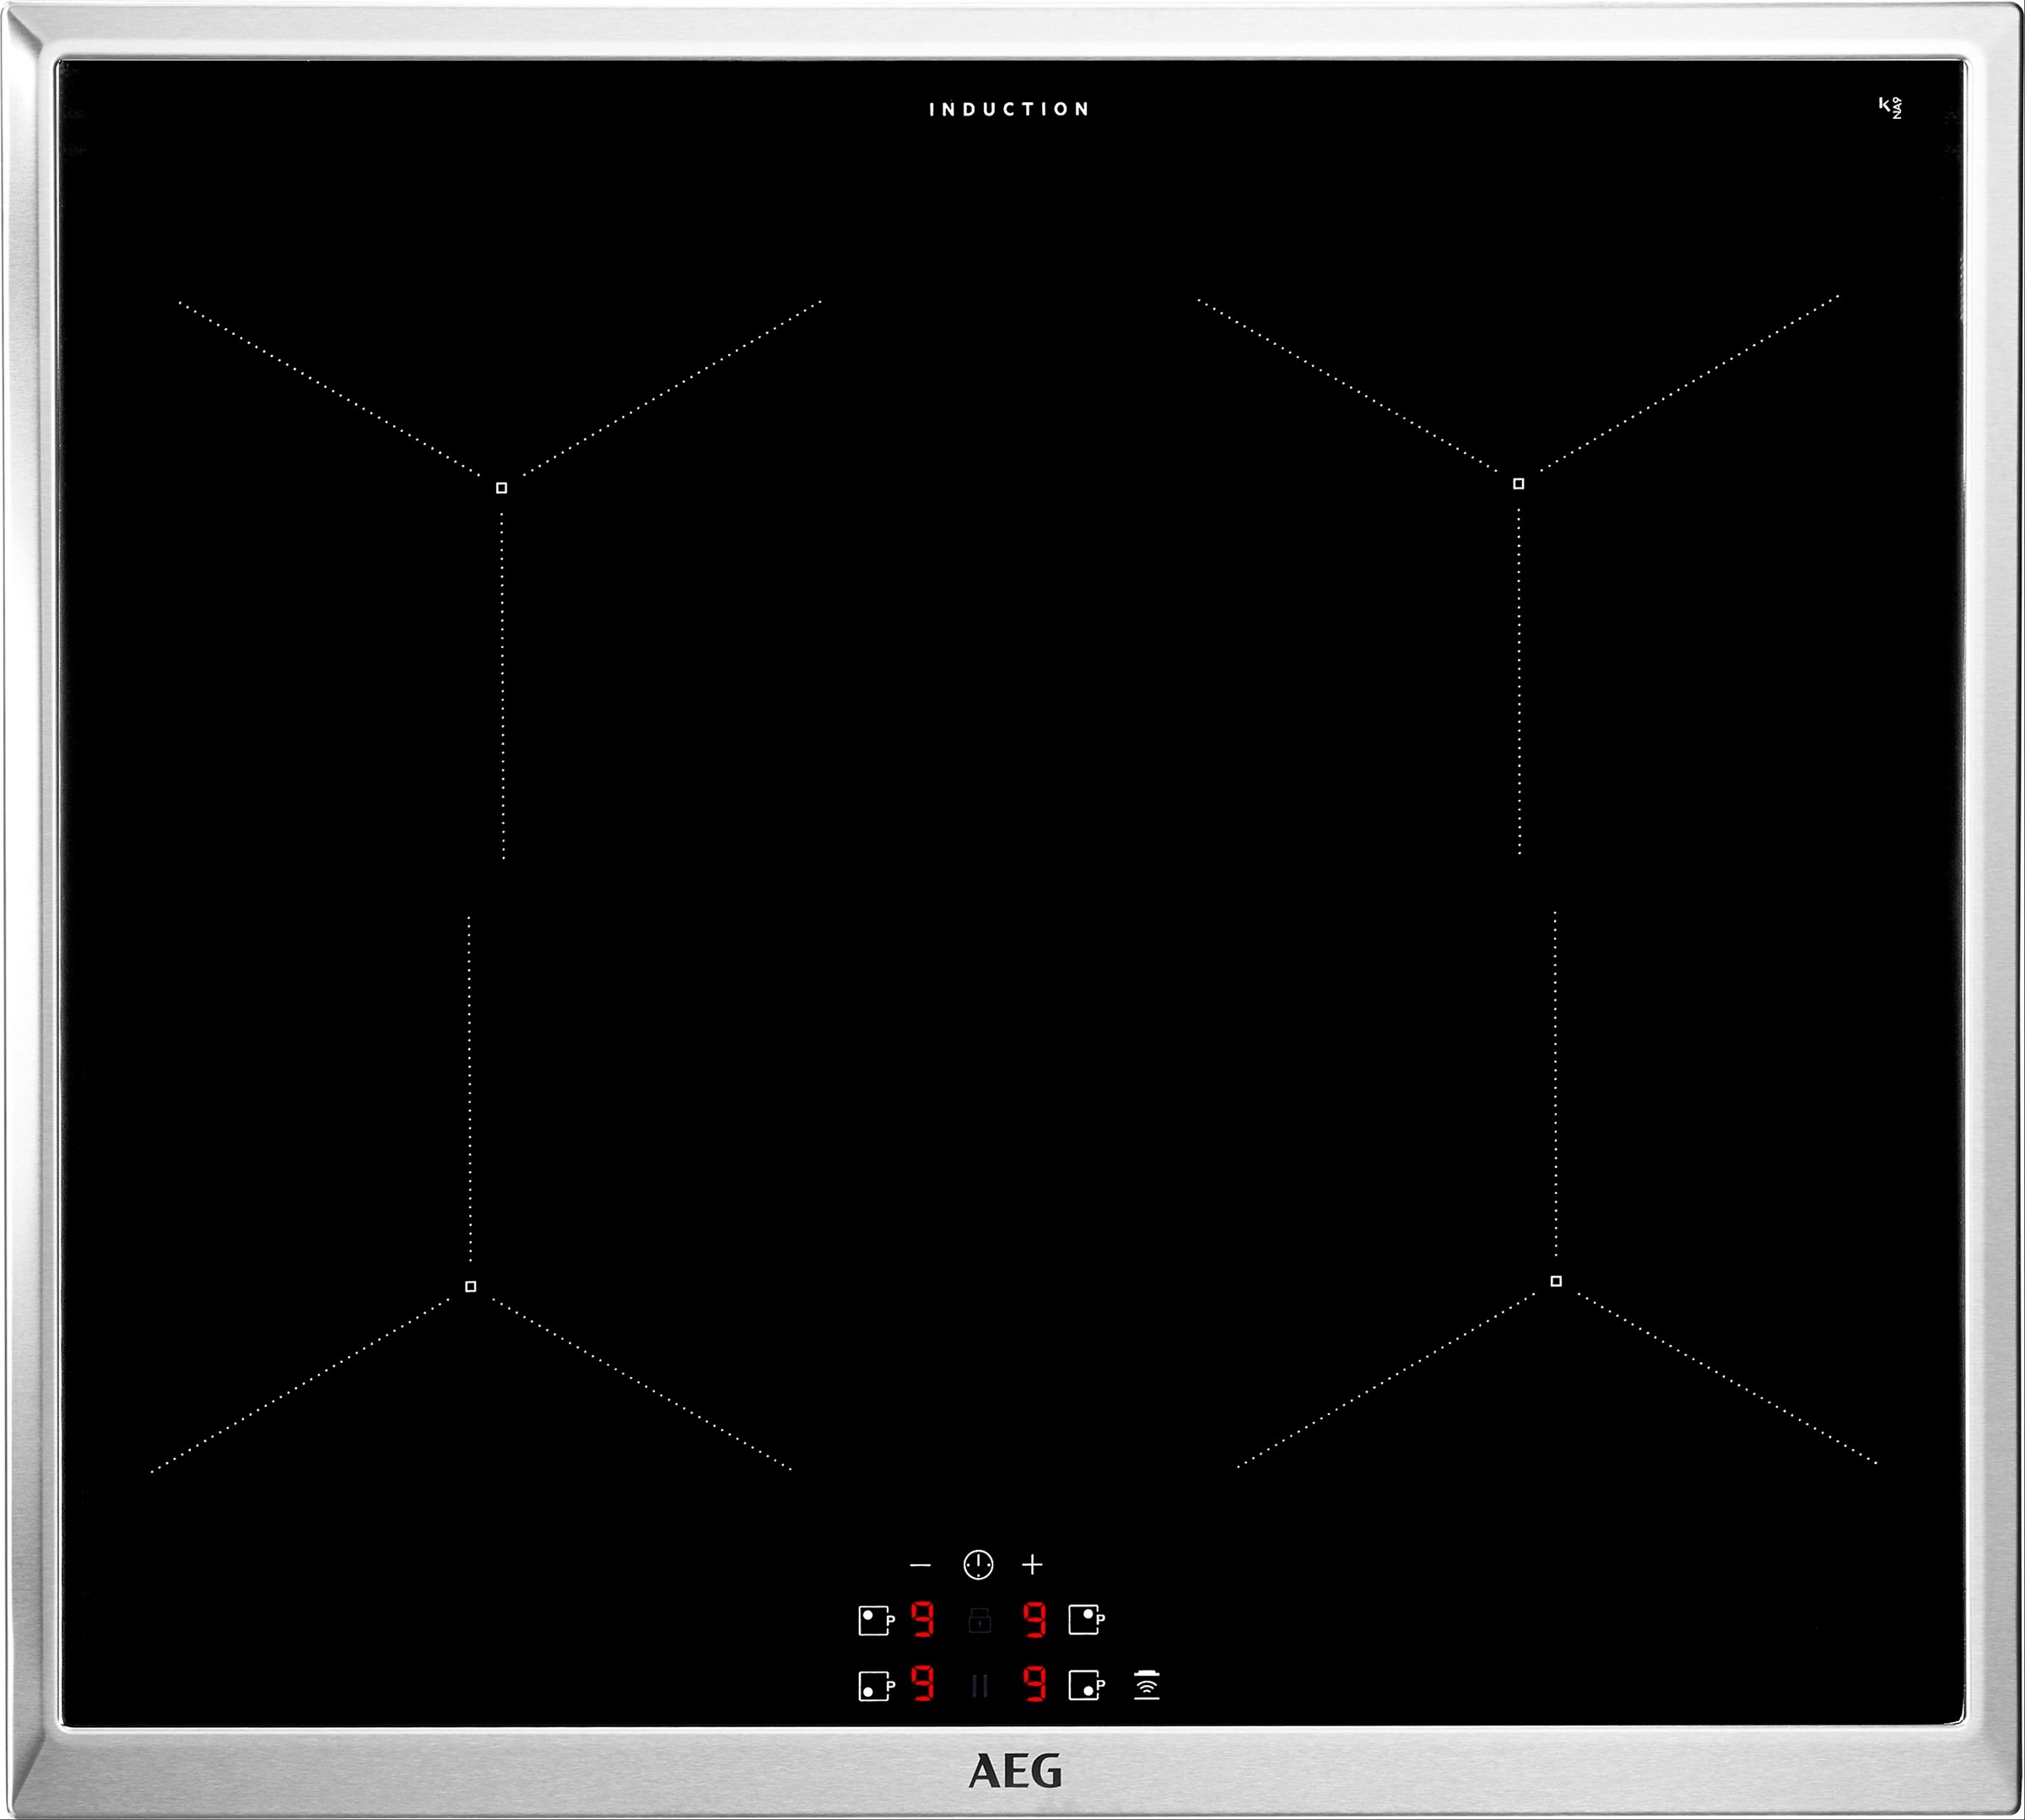Tap front-right zone heat level 9 display

[x=1035, y=1684]
